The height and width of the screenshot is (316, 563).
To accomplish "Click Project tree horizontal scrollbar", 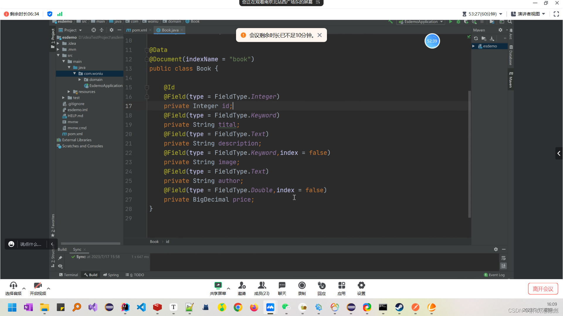I will coord(90,243).
